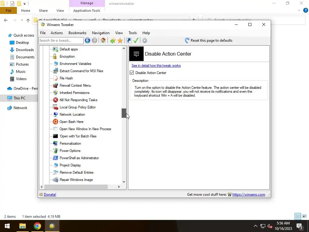Open bookmarks with the gold star icon
This screenshot has height=232, width=309.
click(120, 41)
